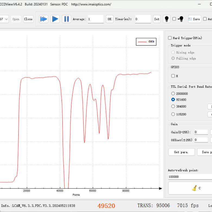Image resolution: width=212 pixels, height=212 pixels.
Task: Select the 115200 baud rate
Action: click(173, 114)
